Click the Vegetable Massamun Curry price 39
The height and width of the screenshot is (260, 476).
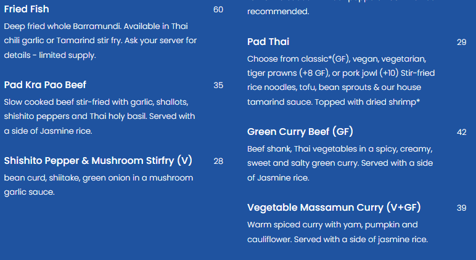click(461, 208)
